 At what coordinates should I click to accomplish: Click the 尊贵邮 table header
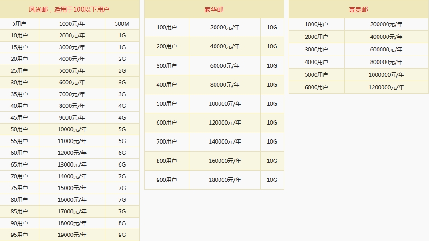[358, 9]
